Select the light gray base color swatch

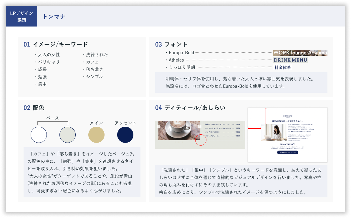67,135
